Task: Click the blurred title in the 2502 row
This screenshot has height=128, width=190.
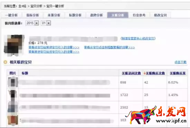Action: pyautogui.click(x=65, y=108)
